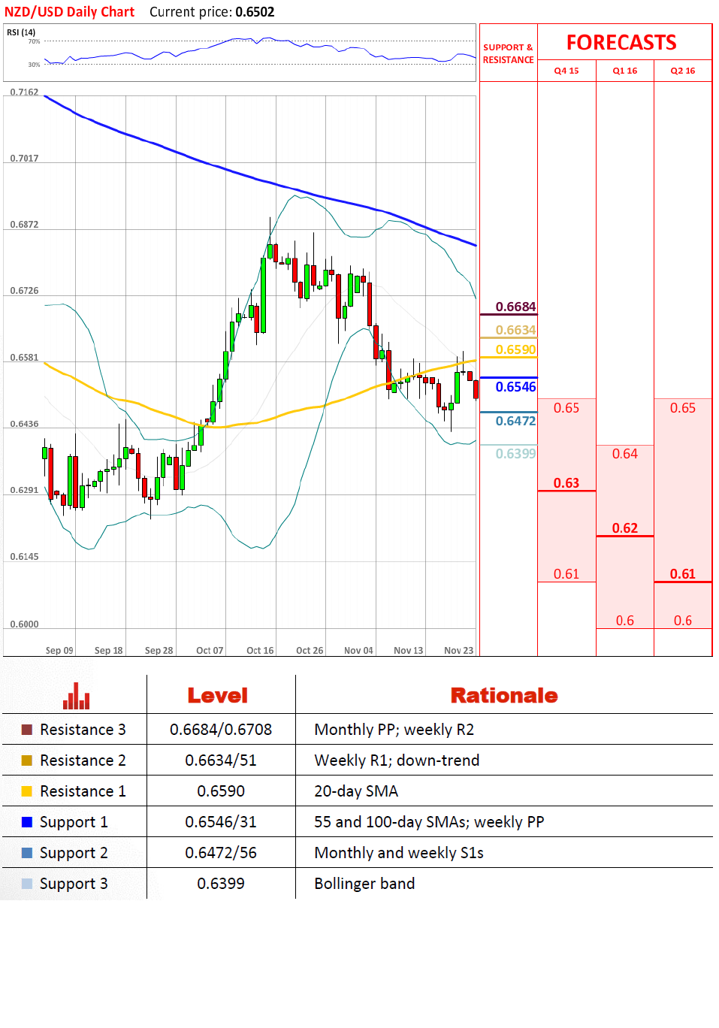Click the RSI 30% level label

point(34,65)
